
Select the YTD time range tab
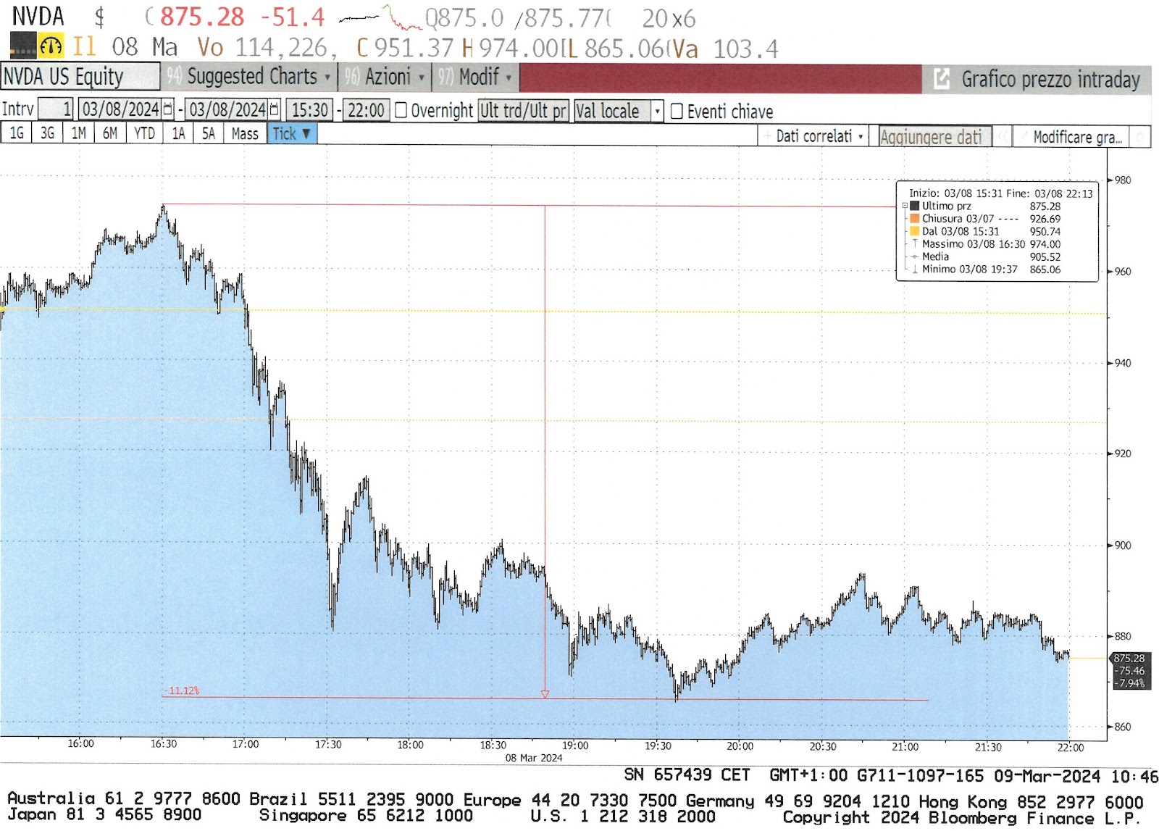(144, 133)
